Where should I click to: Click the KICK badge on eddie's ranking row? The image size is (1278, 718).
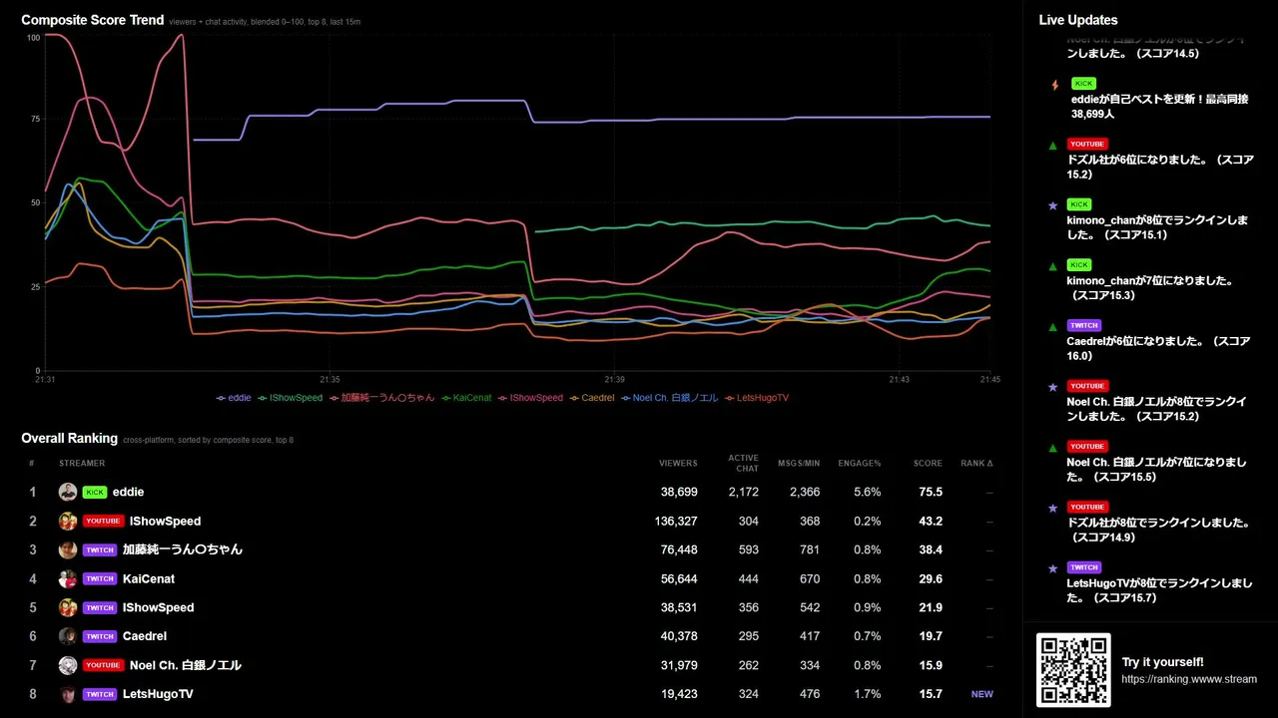[95, 492]
